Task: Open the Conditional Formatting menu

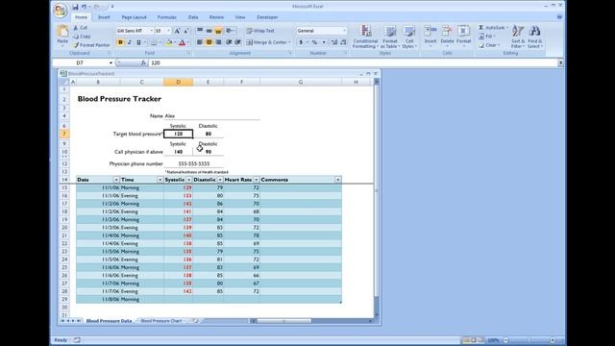Action: 365,37
